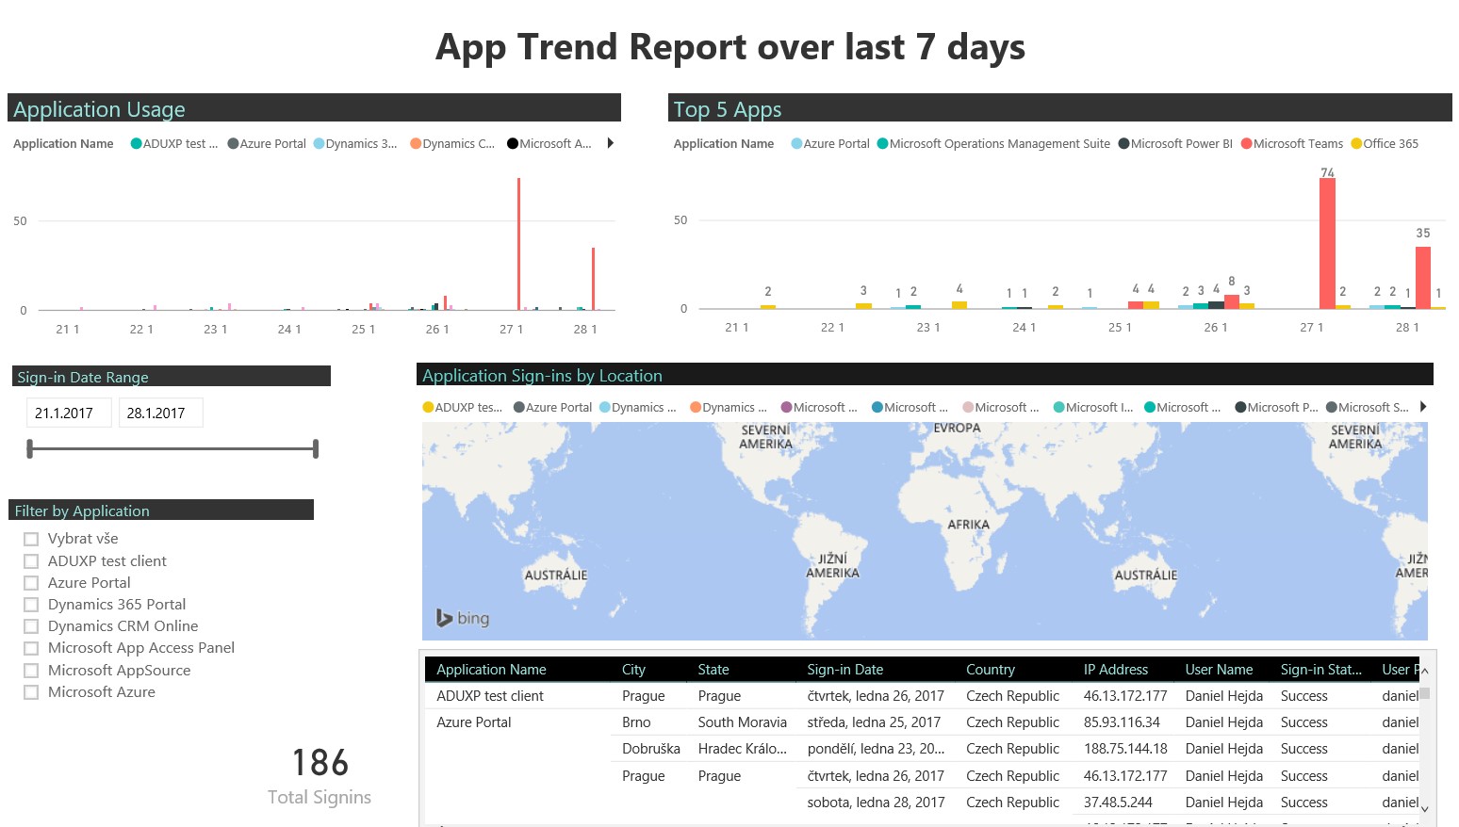Click IP address 37.48.5.244
The image size is (1459, 827).
pyautogui.click(x=1118, y=803)
